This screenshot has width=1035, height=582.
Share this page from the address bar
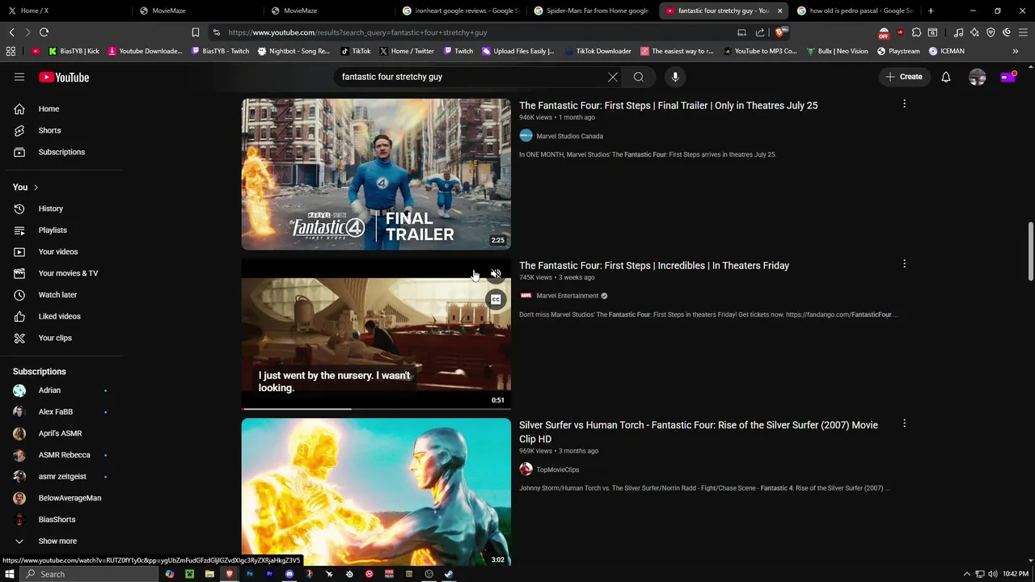[760, 32]
